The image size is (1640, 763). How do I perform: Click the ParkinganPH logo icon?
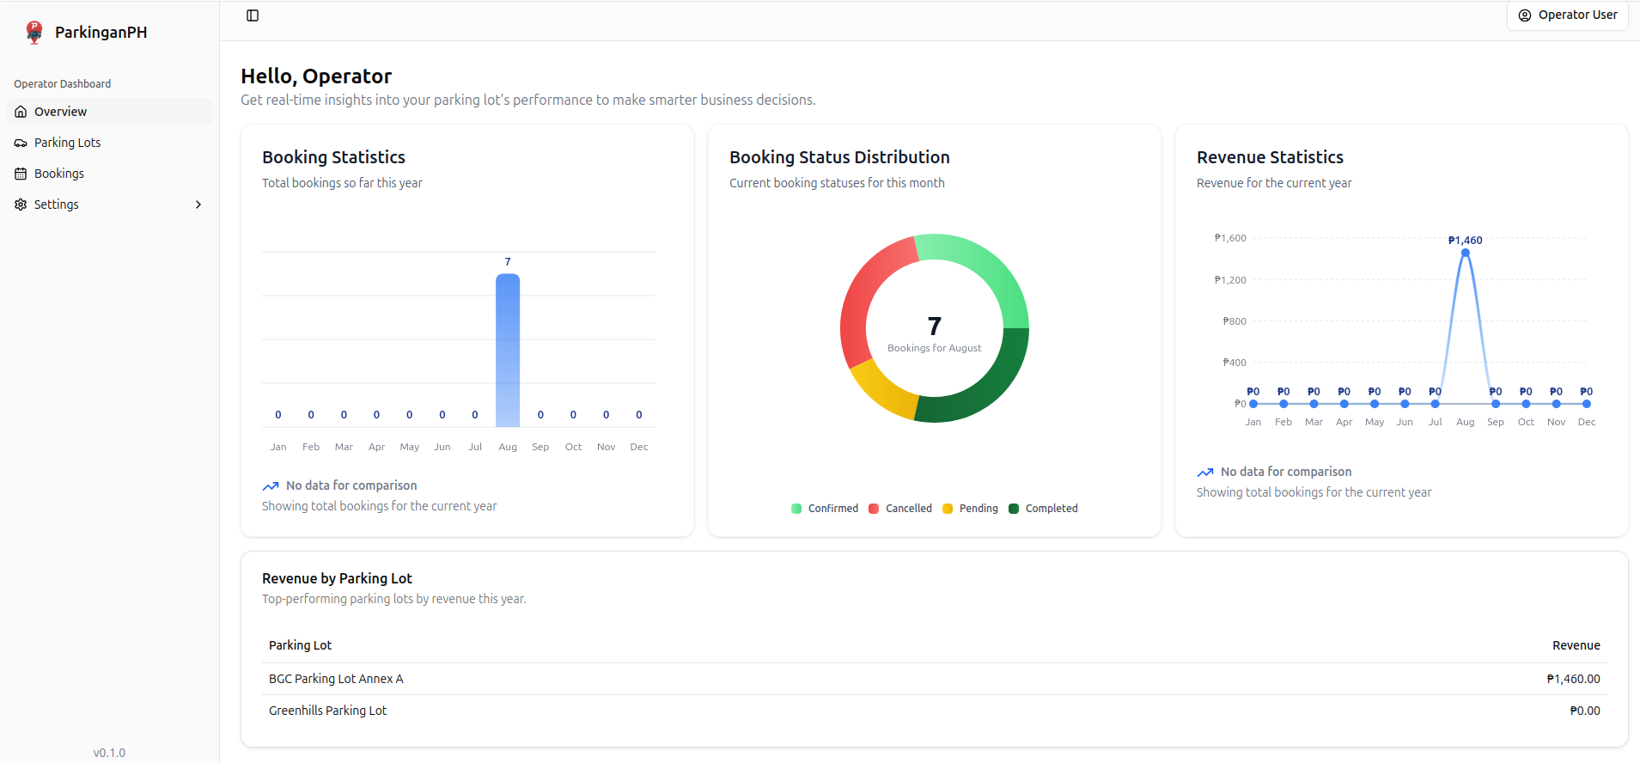click(34, 32)
